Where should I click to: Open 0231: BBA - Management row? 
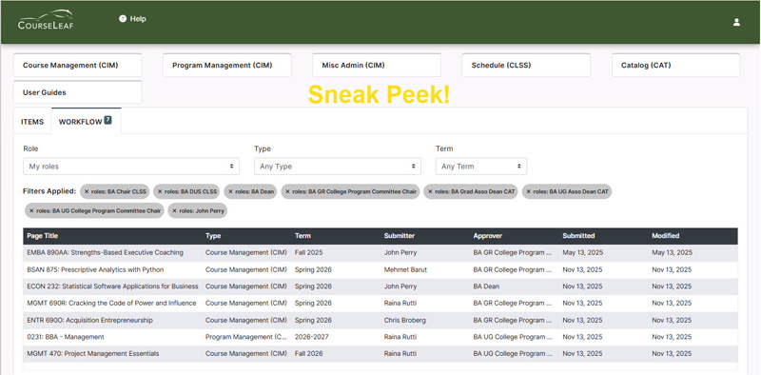(x=380, y=337)
